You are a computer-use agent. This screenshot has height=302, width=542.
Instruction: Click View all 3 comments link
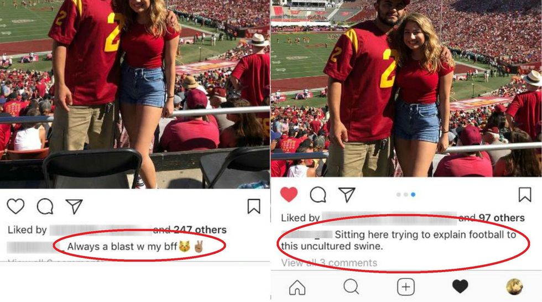(x=329, y=263)
